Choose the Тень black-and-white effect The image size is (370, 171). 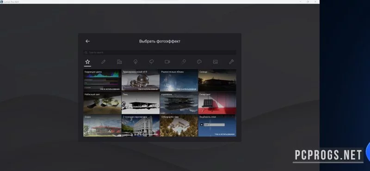click(x=141, y=103)
